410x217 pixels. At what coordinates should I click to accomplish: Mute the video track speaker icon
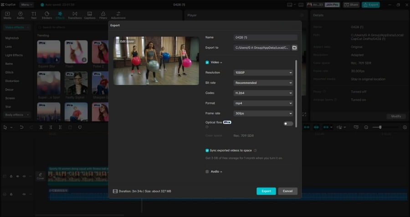coord(24,176)
